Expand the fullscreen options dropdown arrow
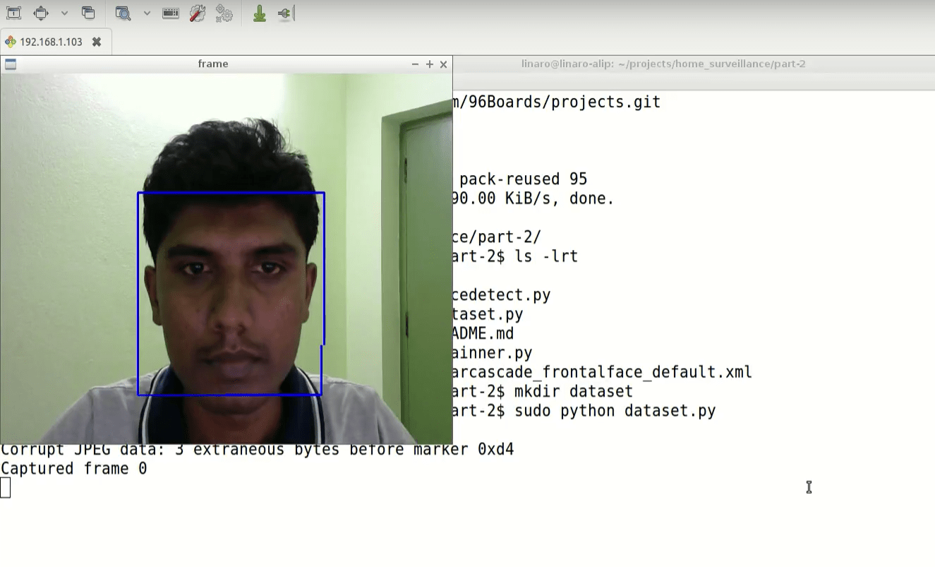Image resolution: width=935 pixels, height=567 pixels. (x=64, y=13)
